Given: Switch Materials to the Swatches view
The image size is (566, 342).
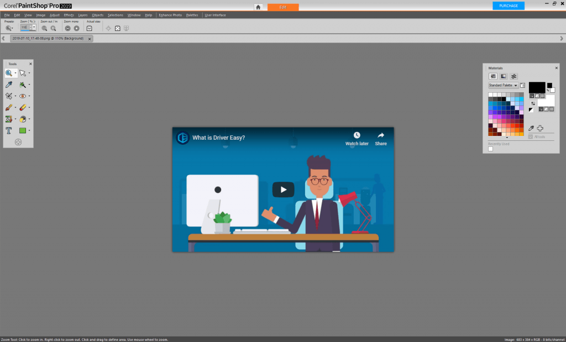Looking at the screenshot, I should [492, 76].
